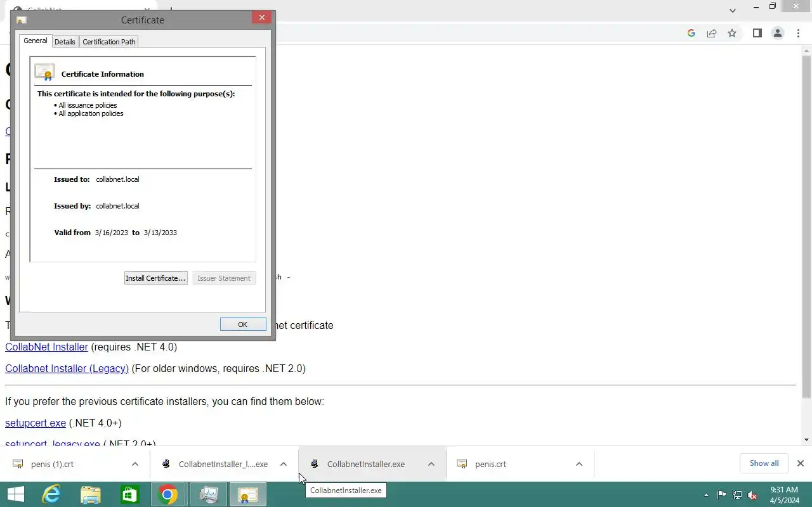812x507 pixels.
Task: Click 'All application policies' bullet text
Action: click(91, 113)
